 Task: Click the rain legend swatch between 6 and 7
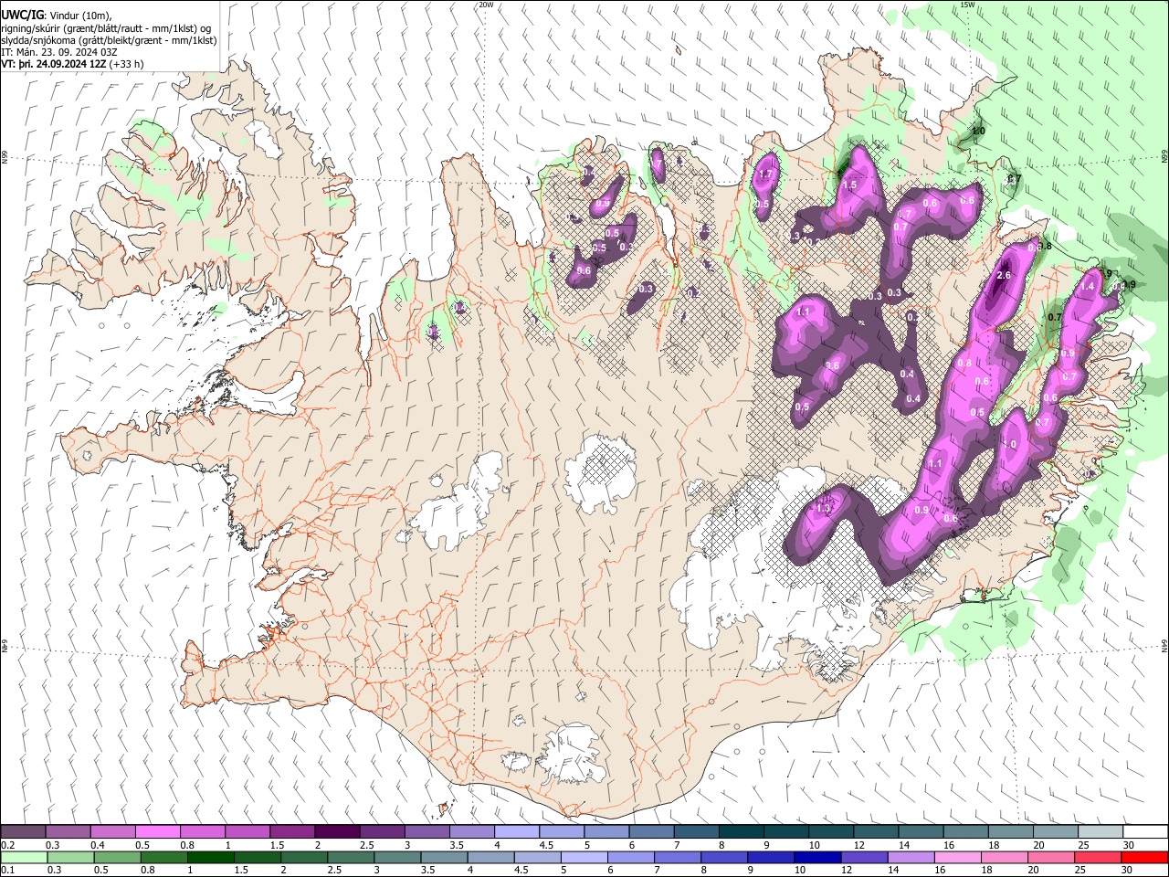630,858
